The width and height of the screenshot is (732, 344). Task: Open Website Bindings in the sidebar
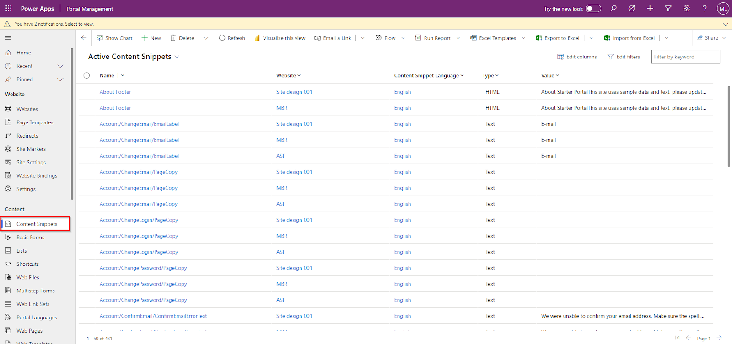pos(37,175)
